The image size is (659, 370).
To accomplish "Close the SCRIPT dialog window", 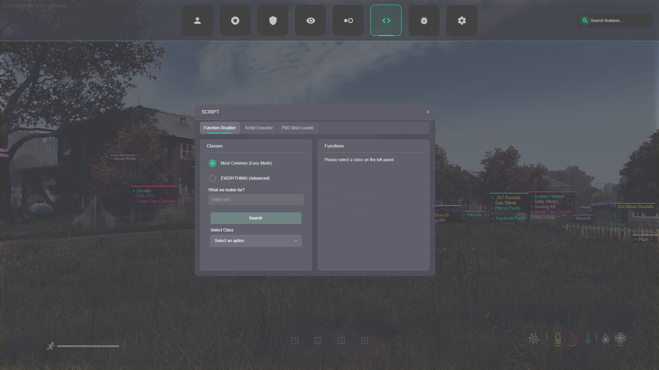I will [x=428, y=112].
